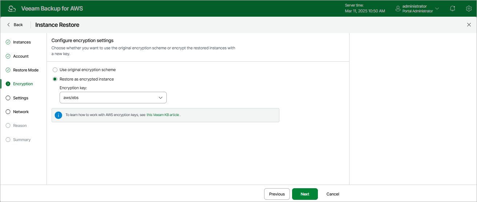Viewport: 477px width, 202px height.
Task: Open the Network wizard step
Action: coord(21,112)
